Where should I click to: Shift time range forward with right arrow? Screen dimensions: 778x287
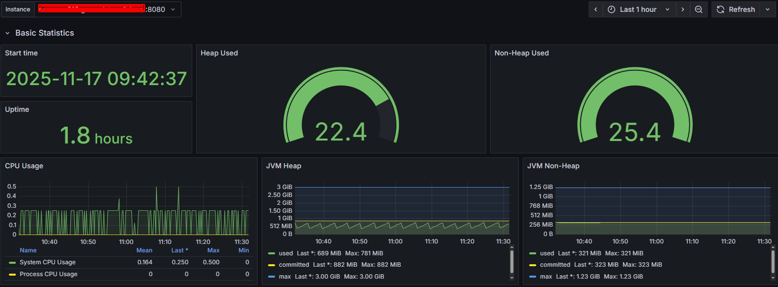click(682, 9)
